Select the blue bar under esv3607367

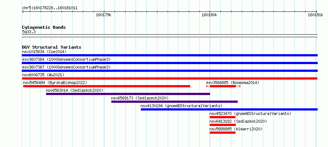point(170,71)
